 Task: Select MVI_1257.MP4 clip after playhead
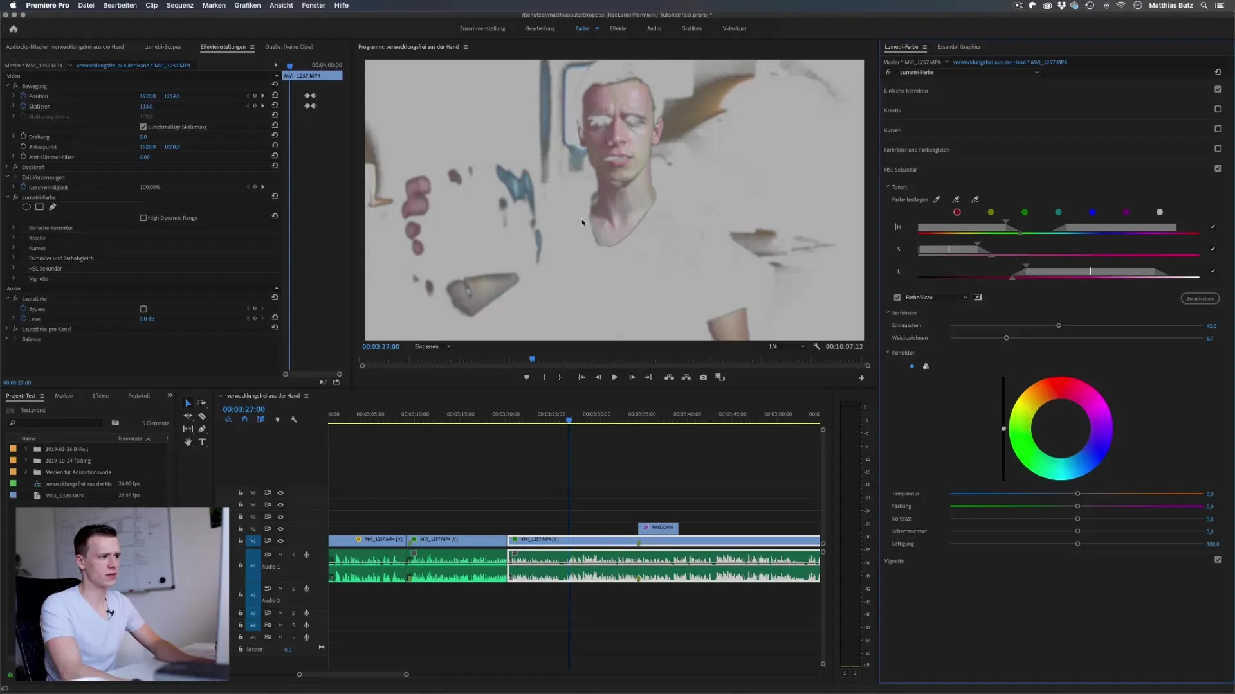[x=664, y=540]
